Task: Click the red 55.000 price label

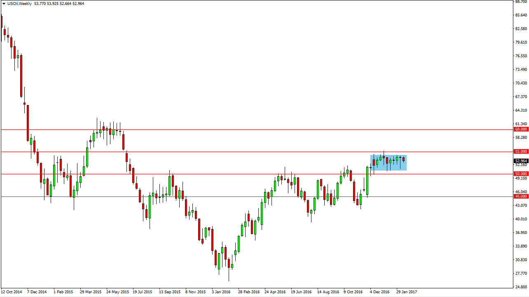Action: (521, 152)
